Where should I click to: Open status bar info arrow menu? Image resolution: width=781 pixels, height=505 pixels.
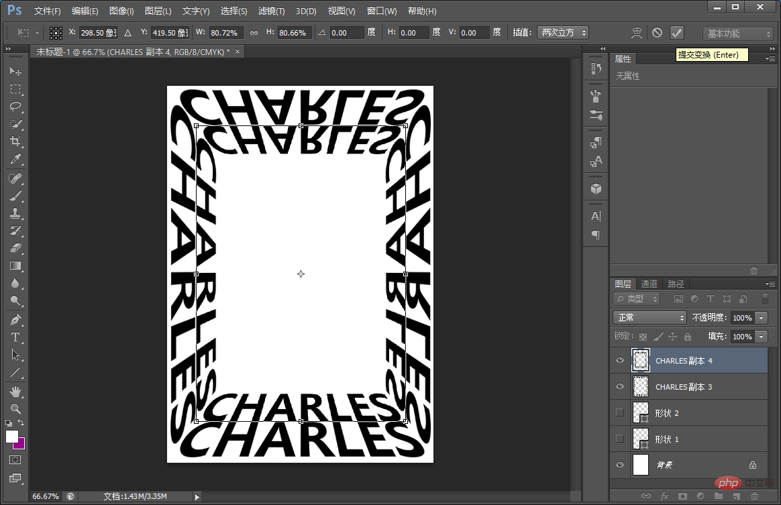197,496
